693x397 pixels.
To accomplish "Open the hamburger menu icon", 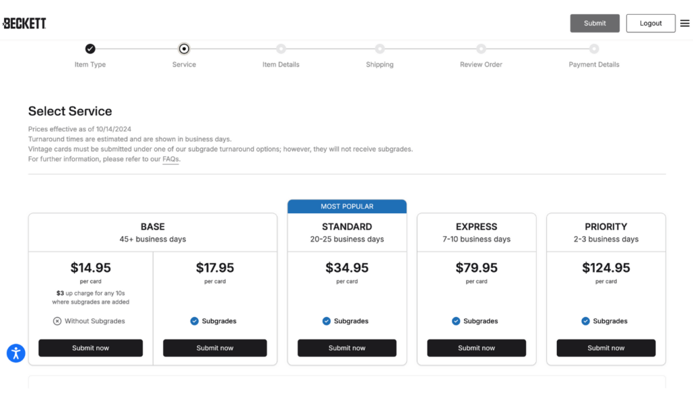I will click(685, 24).
